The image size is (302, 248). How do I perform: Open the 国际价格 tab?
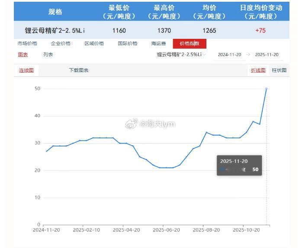coord(128,44)
